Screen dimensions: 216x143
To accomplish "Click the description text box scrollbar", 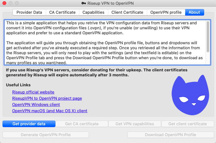I will (208, 34).
